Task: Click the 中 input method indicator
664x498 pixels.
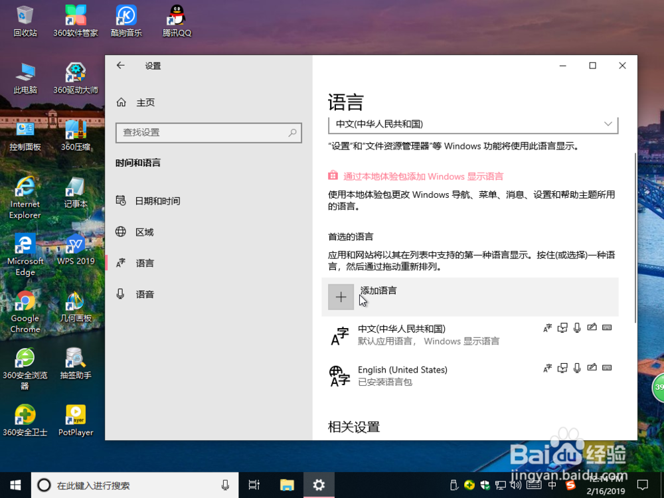Action: point(552,485)
